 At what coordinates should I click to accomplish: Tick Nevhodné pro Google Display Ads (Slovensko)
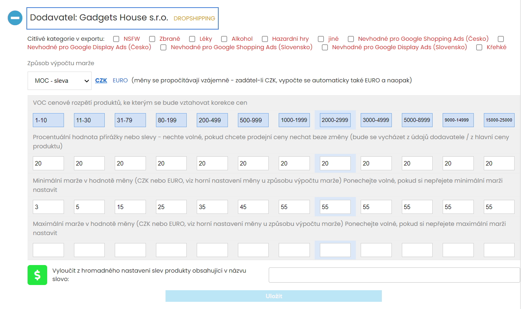point(325,47)
